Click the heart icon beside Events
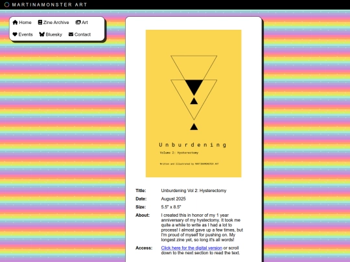The height and width of the screenshot is (262, 350). [15, 34]
